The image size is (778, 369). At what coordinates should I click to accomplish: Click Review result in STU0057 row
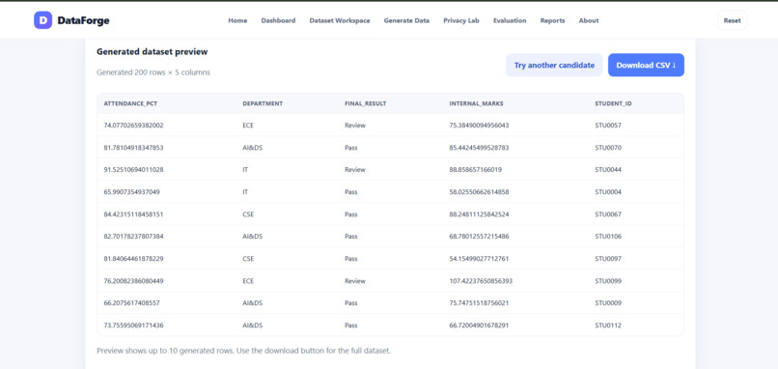pos(355,126)
